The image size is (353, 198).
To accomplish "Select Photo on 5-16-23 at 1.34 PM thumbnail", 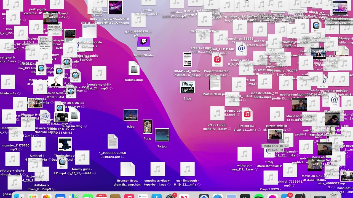I will click(275, 134).
